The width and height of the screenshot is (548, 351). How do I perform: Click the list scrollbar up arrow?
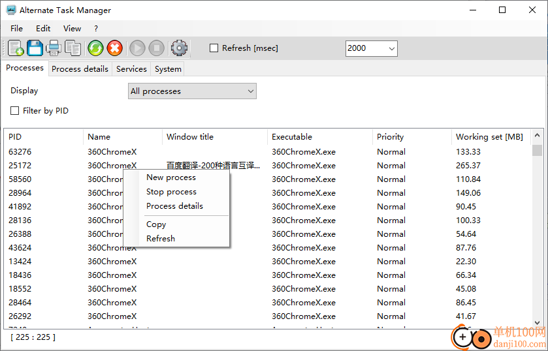pyautogui.click(x=537, y=135)
